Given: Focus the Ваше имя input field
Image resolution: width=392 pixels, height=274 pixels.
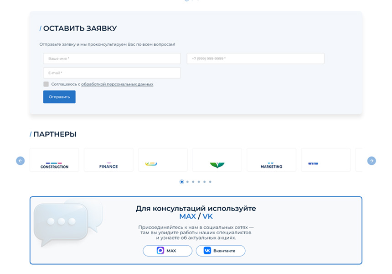Looking at the screenshot, I should (x=112, y=58).
